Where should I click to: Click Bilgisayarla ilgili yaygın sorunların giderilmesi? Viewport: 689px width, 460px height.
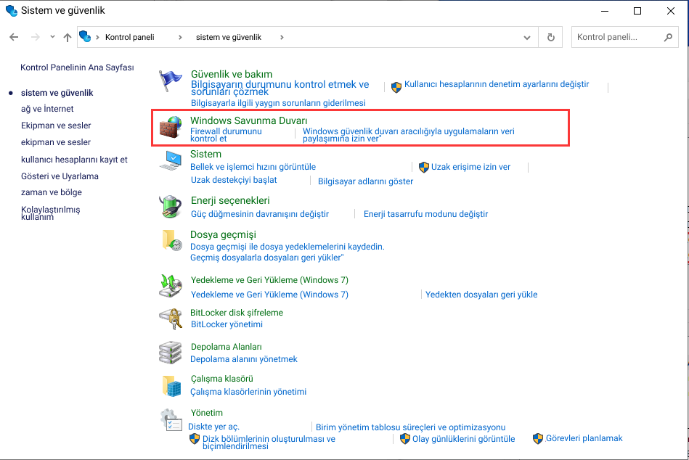click(278, 103)
